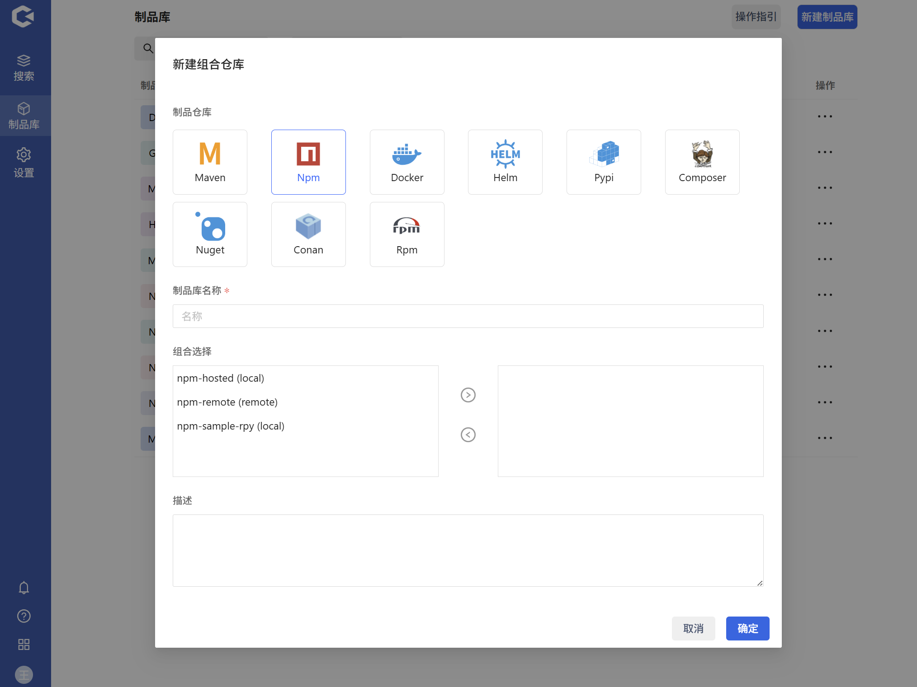Open the 设置 settings sidebar item
The width and height of the screenshot is (917, 687).
point(24,163)
